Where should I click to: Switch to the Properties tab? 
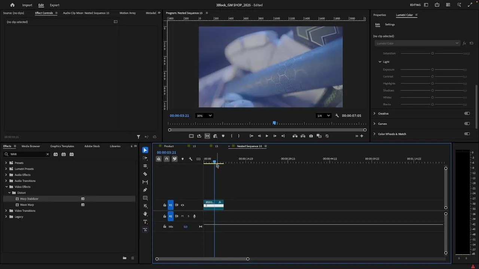(379, 15)
